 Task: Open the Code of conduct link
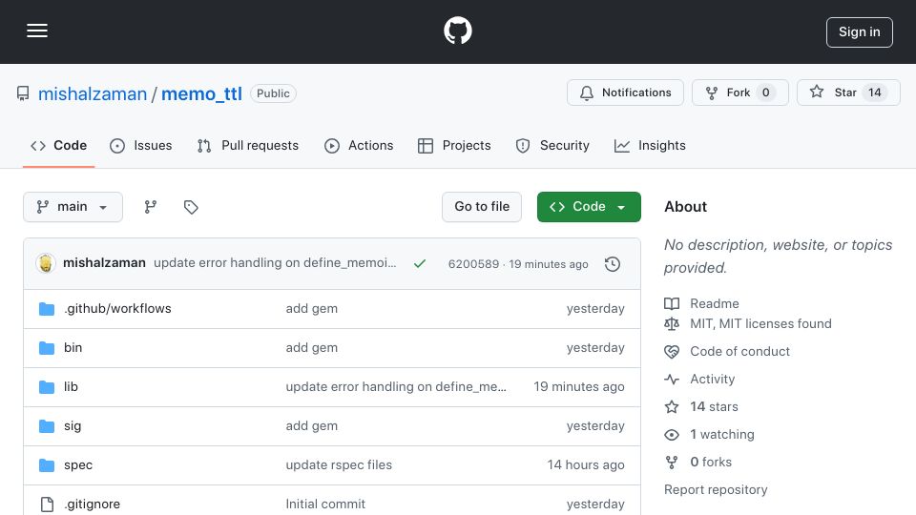[x=739, y=352]
